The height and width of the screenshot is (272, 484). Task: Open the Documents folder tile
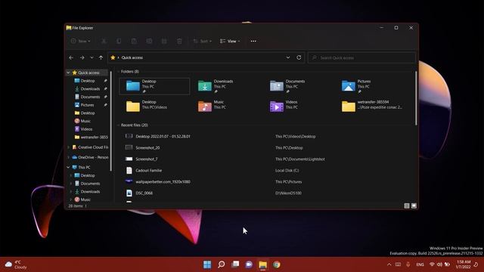(x=298, y=86)
